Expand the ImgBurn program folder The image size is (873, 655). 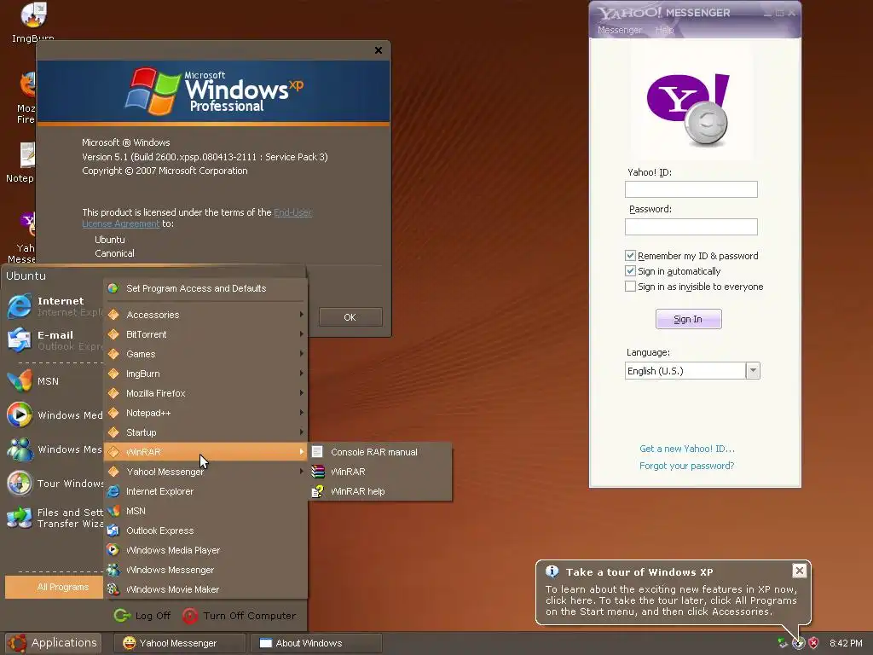point(205,374)
